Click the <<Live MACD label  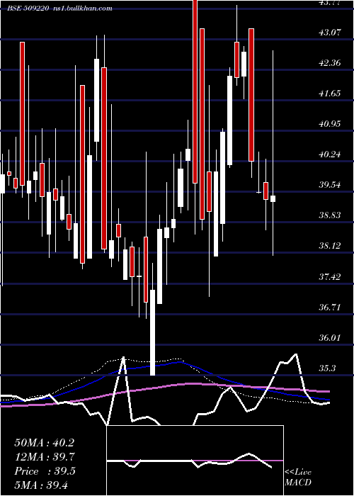[298, 477]
